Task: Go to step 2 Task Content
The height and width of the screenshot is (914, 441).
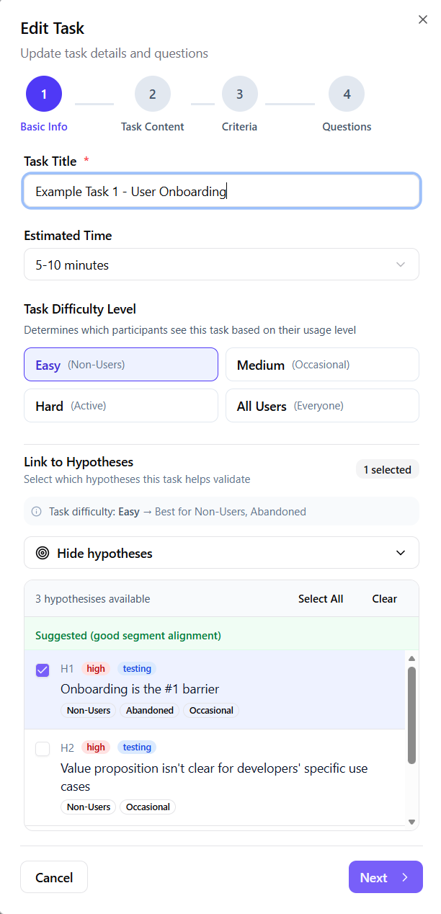Action: (x=153, y=94)
